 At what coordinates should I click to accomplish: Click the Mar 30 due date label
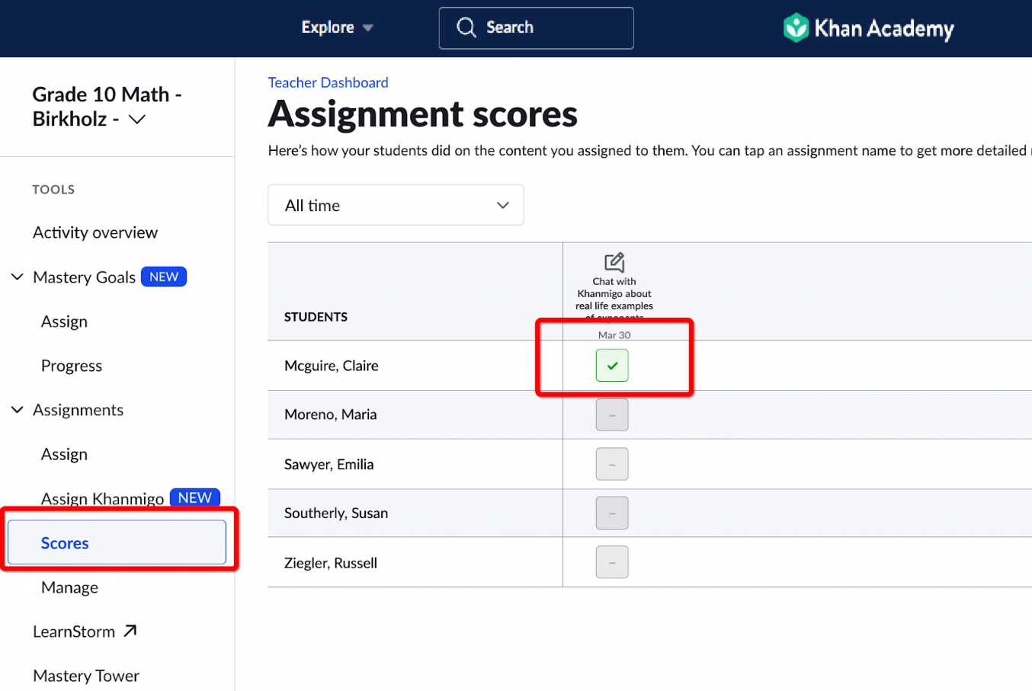point(614,335)
